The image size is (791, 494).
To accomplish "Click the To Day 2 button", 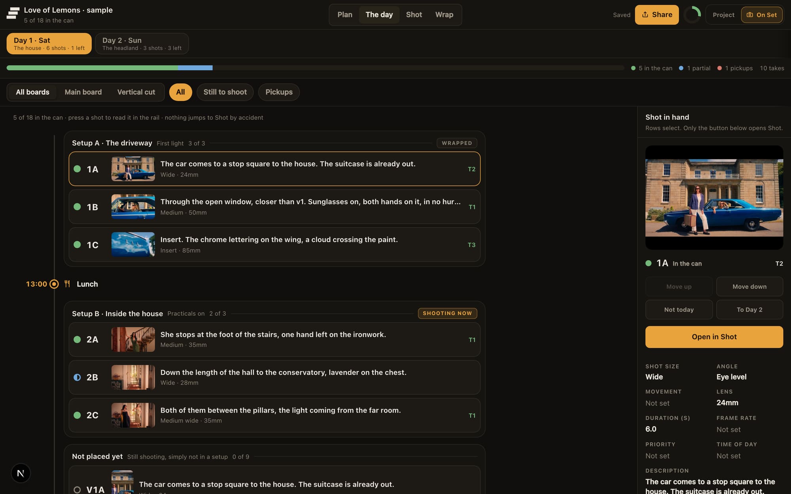I will click(x=749, y=309).
